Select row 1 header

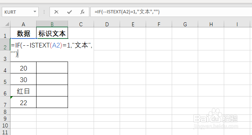(x=5, y=33)
